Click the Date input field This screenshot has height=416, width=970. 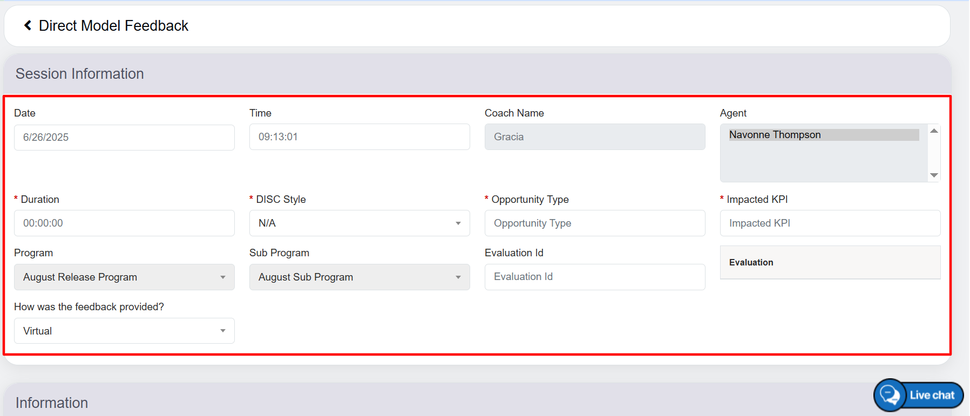(x=124, y=138)
